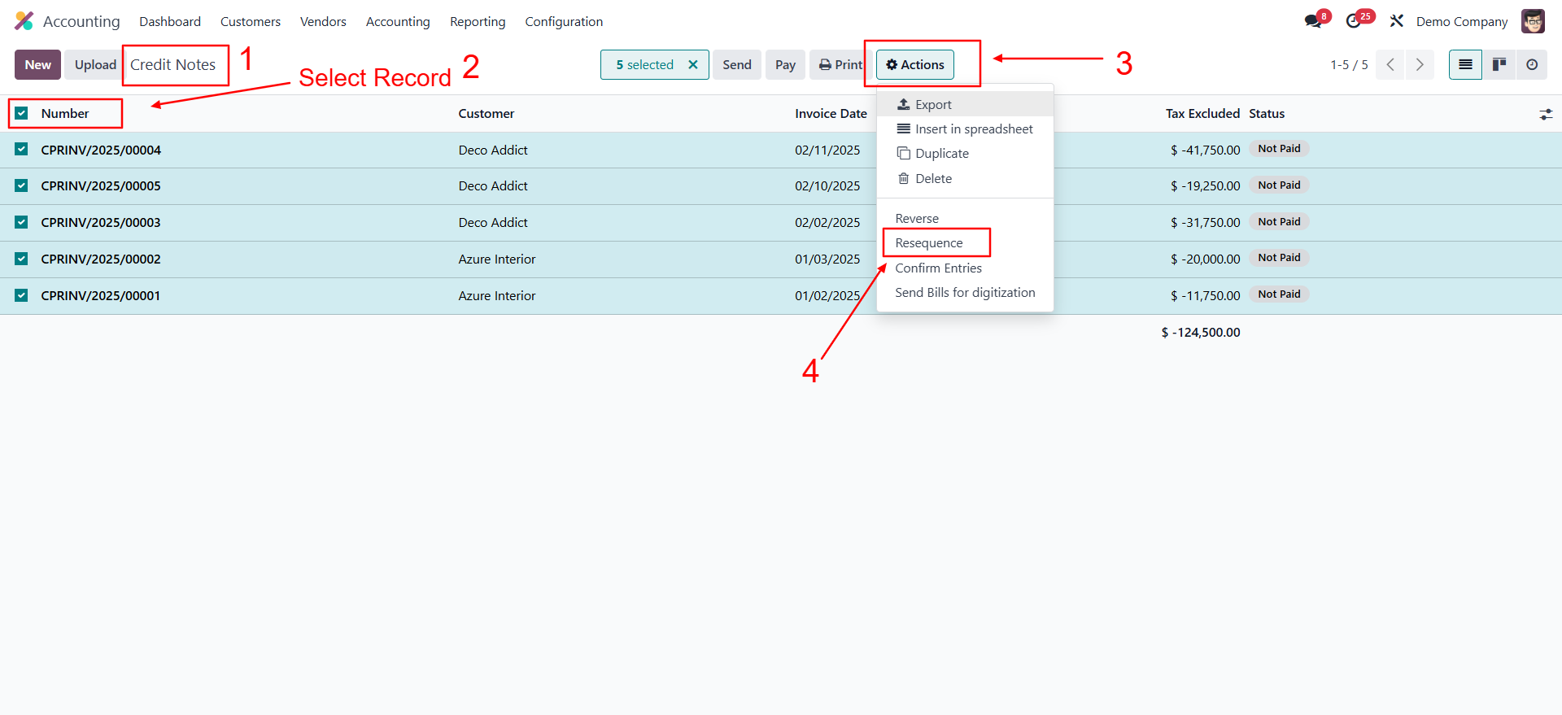This screenshot has width=1562, height=715.
Task: Uncheck the select-all Number checkbox
Action: pos(22,114)
